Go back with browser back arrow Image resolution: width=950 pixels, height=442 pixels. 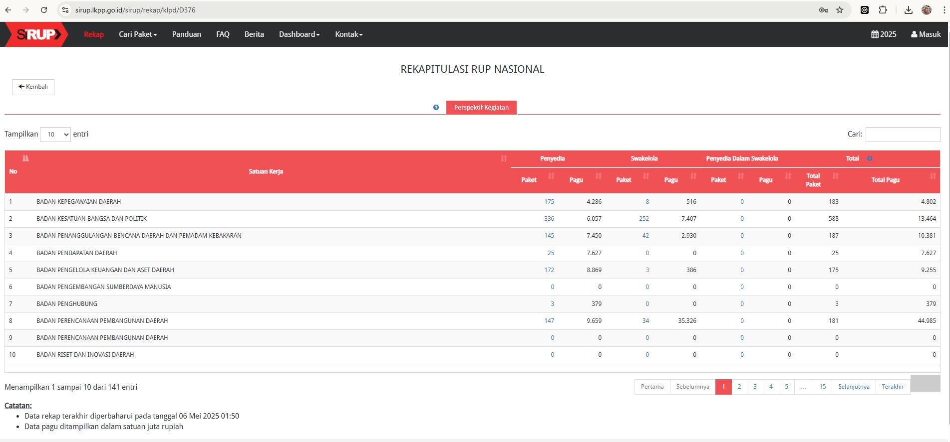[8, 10]
